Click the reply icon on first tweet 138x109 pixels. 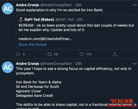click(18, 54)
